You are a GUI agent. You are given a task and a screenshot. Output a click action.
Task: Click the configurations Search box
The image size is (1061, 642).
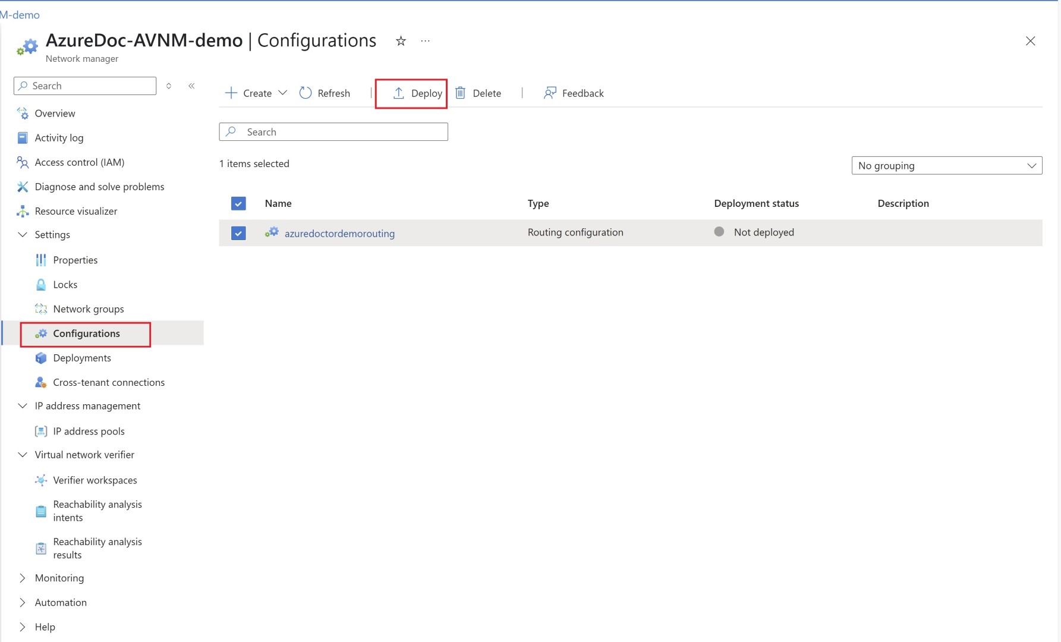click(x=333, y=131)
